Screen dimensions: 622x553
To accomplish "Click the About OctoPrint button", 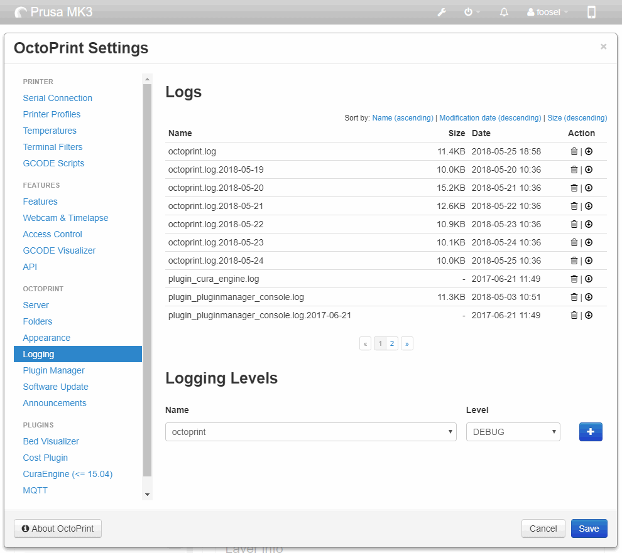I will 58,529.
